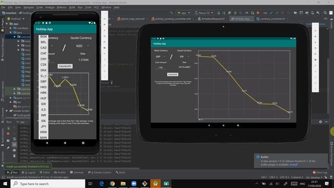Open the Logcat tool window tab
Screen dimensions: 334x188
point(28,172)
